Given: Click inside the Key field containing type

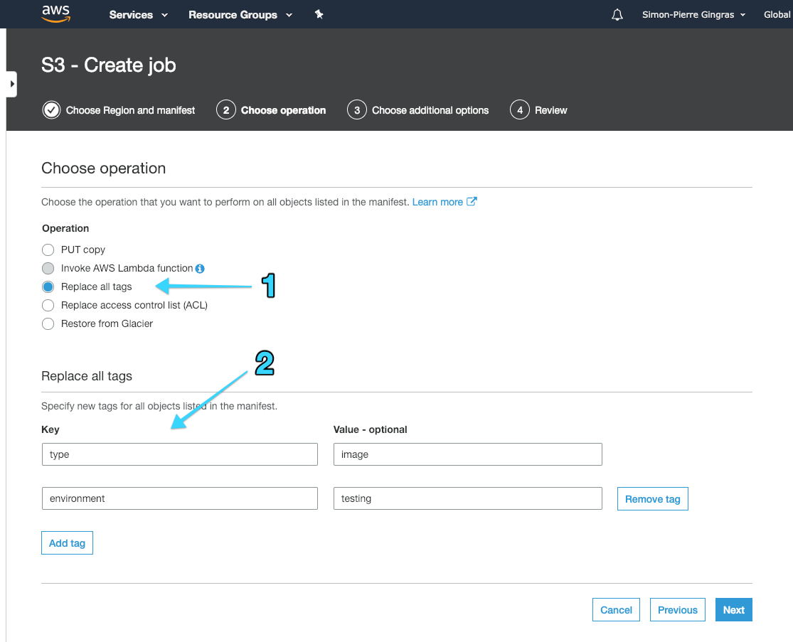Looking at the screenshot, I should pyautogui.click(x=179, y=454).
